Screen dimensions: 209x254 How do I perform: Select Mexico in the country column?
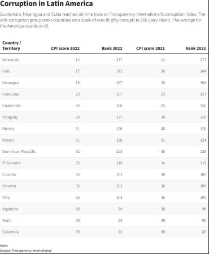click(x=8, y=140)
